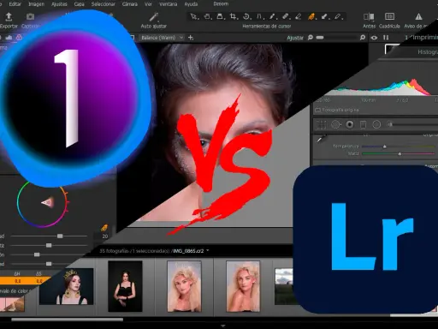The image size is (438, 329).
Task: Click the zoom in magnifier icon
Action: (x=363, y=38)
